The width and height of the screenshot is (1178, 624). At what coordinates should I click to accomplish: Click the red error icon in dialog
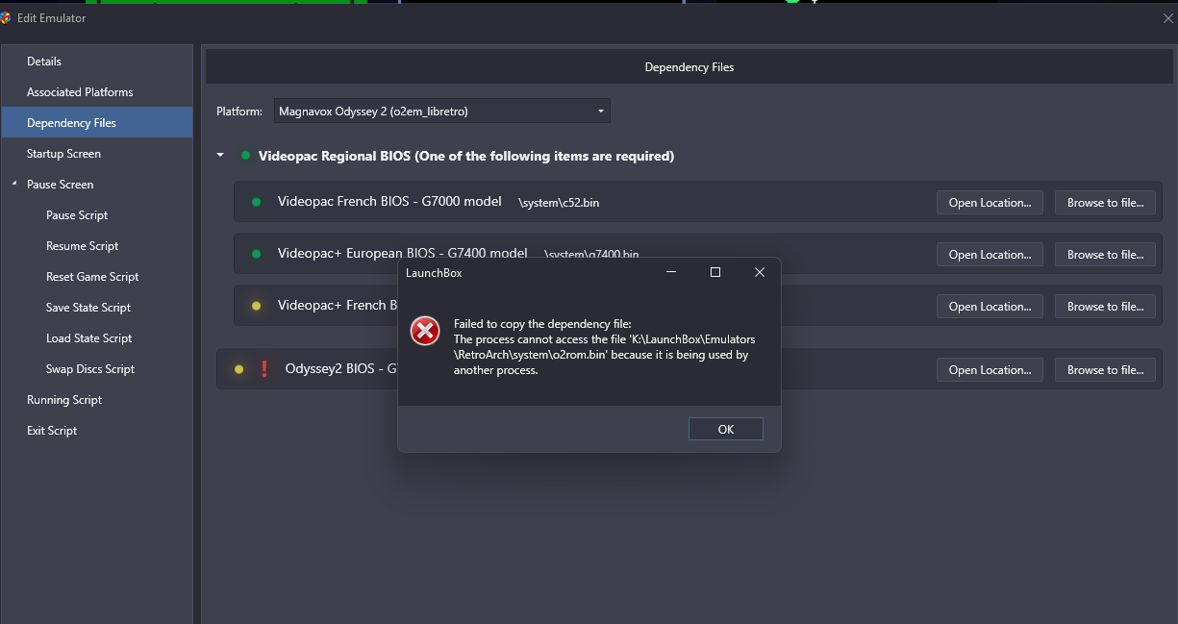point(425,331)
